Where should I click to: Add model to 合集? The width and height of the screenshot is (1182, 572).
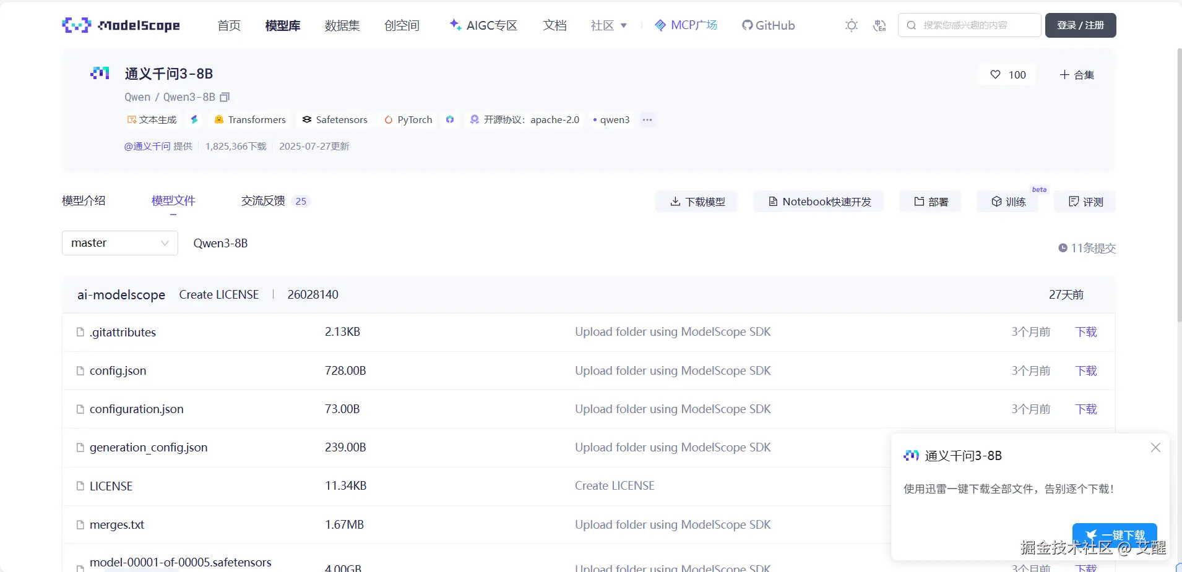click(x=1077, y=75)
